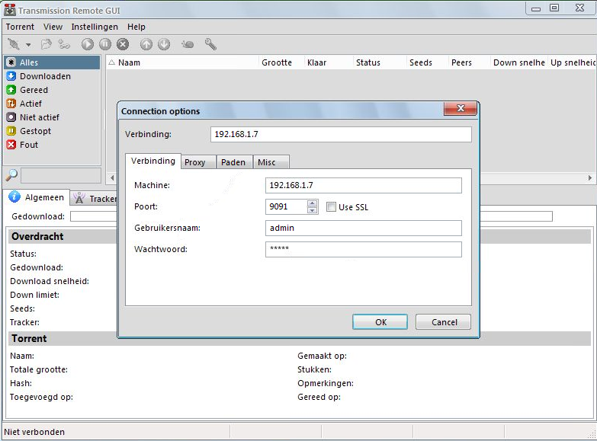Viewport: 597px width, 441px height.
Task: Click the torrent search input field
Action: [61, 176]
